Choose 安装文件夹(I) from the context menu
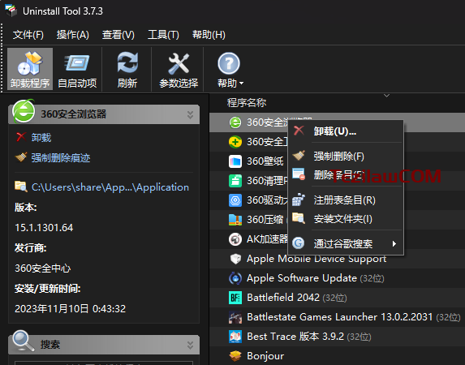 click(x=346, y=219)
